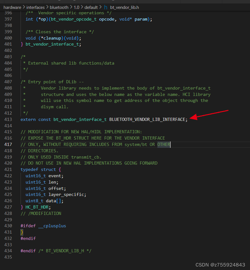The height and width of the screenshot is (270, 250).
Task: Click 'offset' field on line 424
Action: [56, 188]
